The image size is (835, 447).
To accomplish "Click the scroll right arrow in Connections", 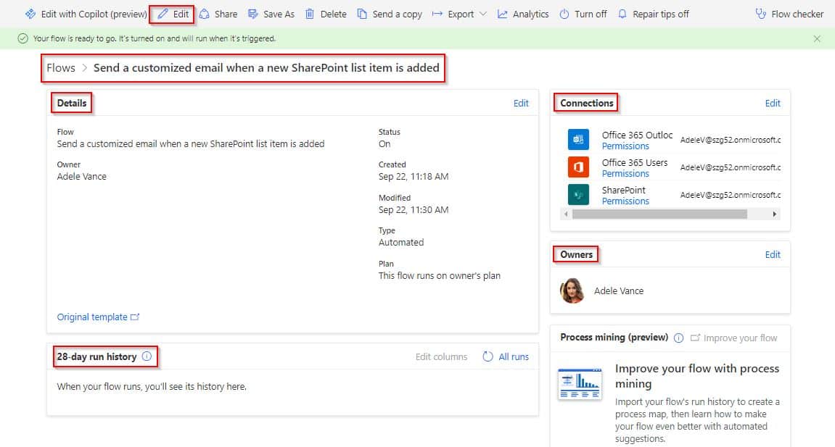I will (x=773, y=214).
